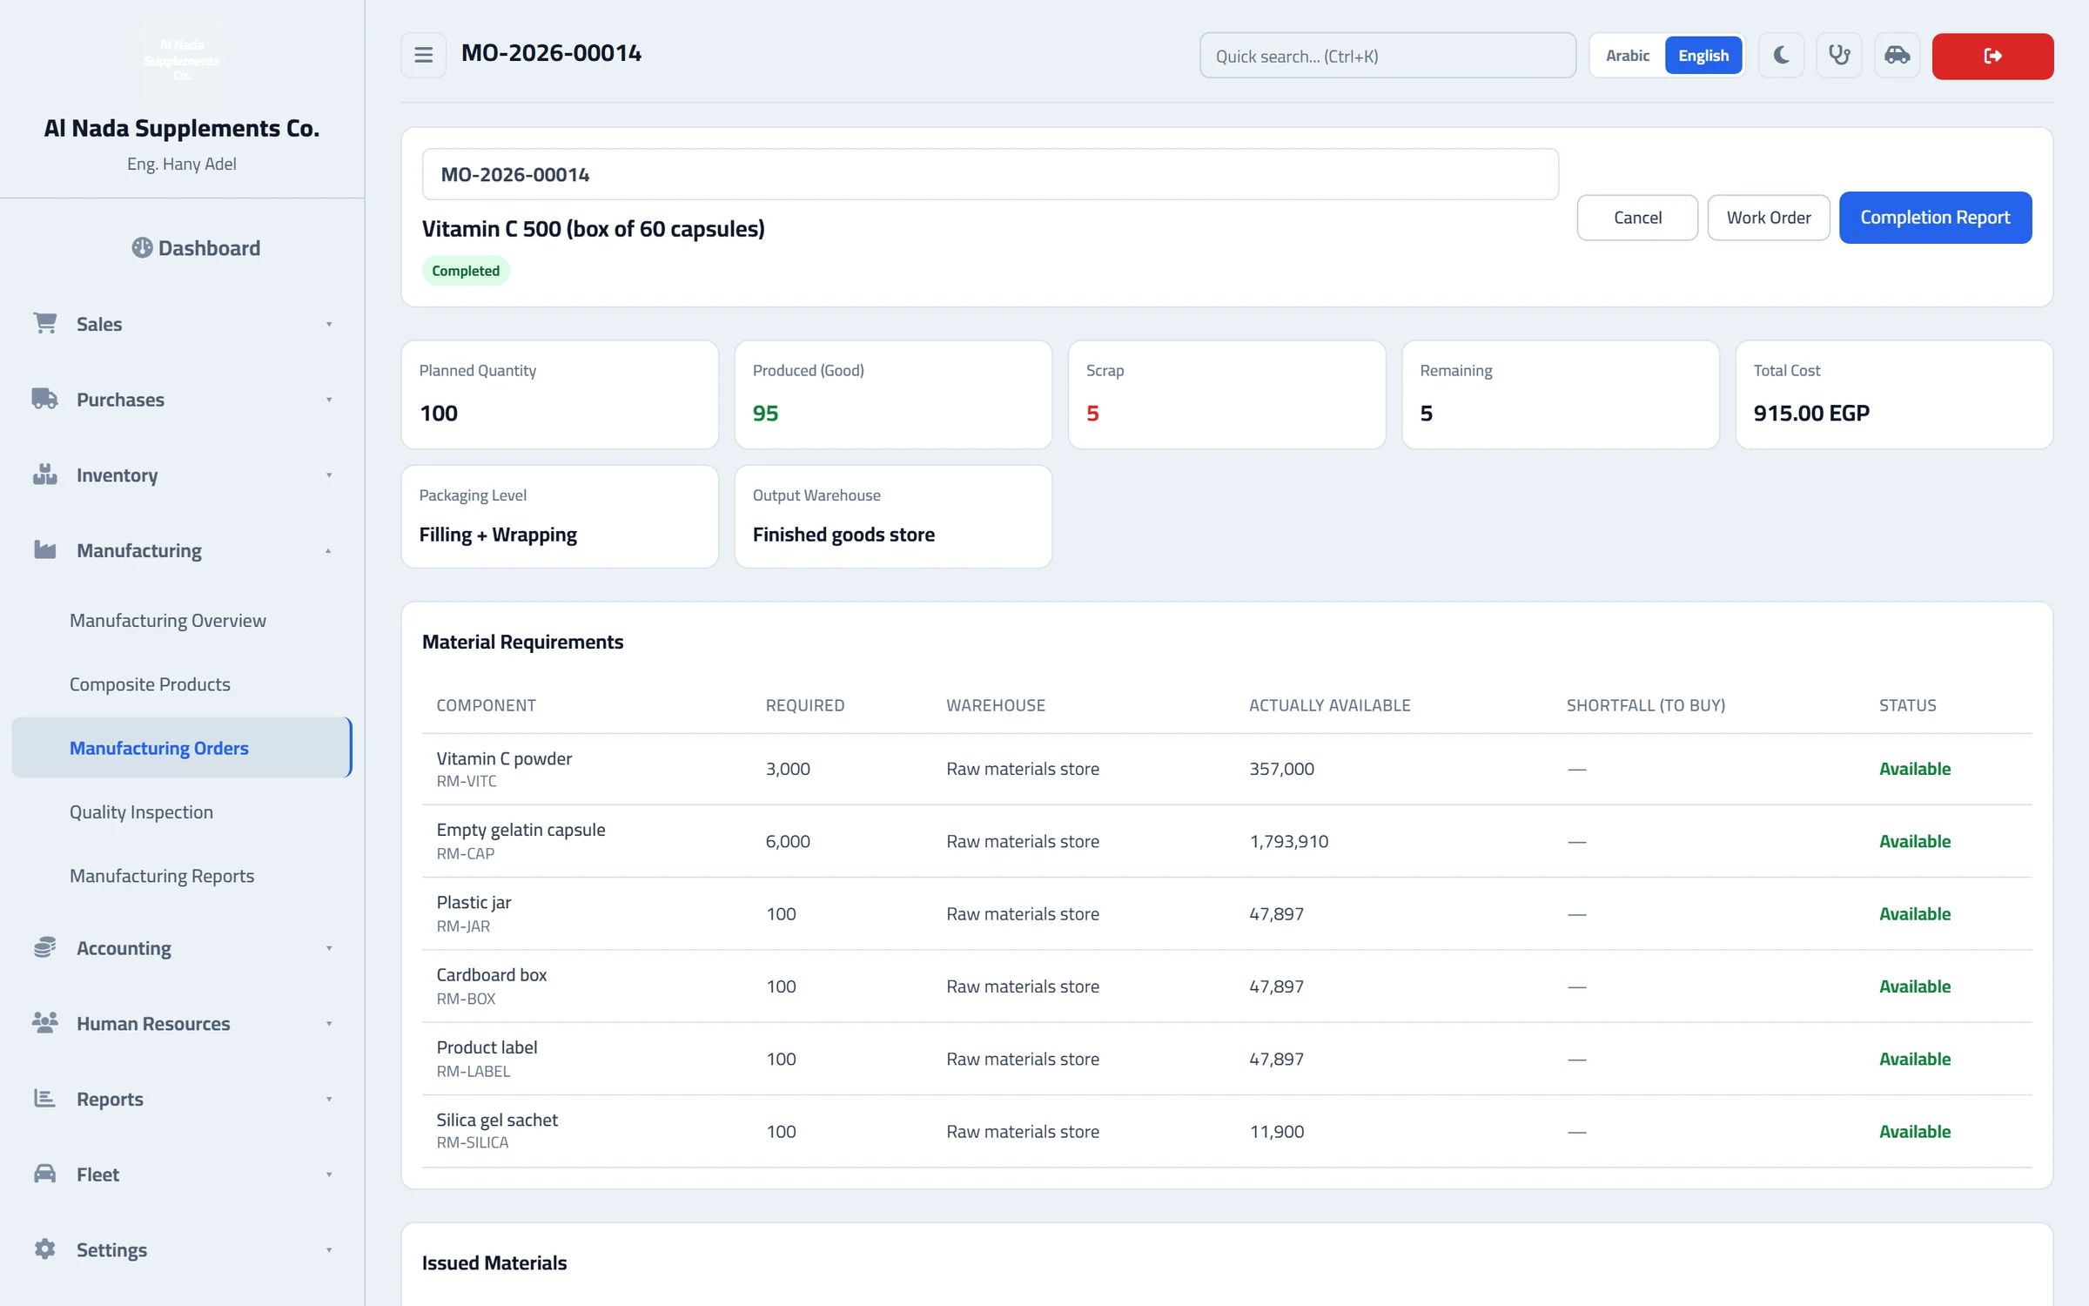Viewport: 2089px width, 1306px height.
Task: Expand the Accounting menu
Action: coord(182,947)
